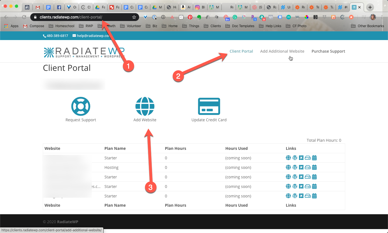Open the Update Credit Card icon
This screenshot has height=233, width=388.
point(209,106)
